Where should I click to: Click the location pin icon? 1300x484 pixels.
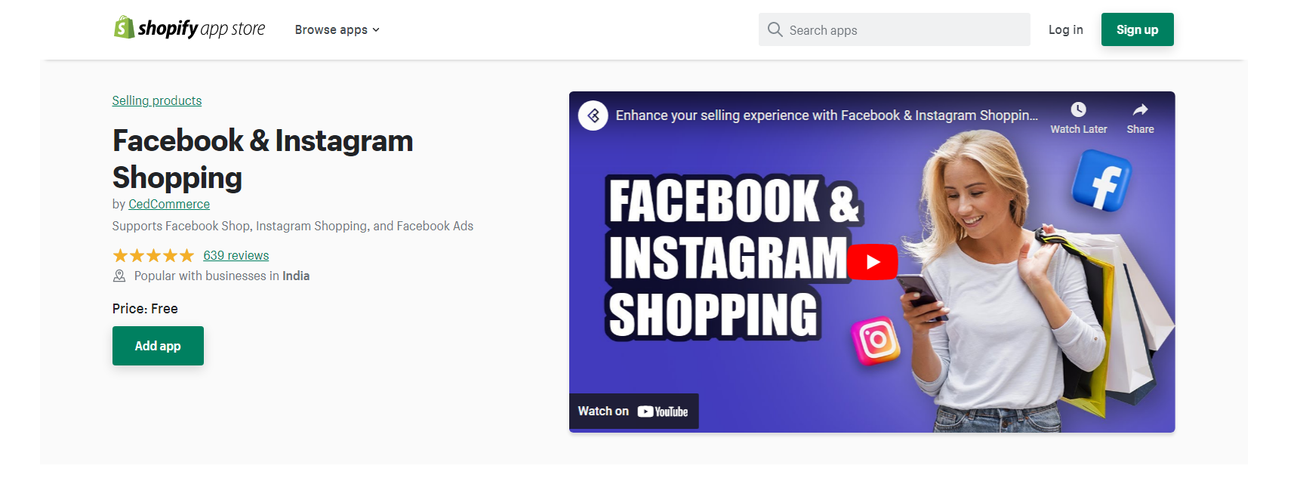point(119,276)
